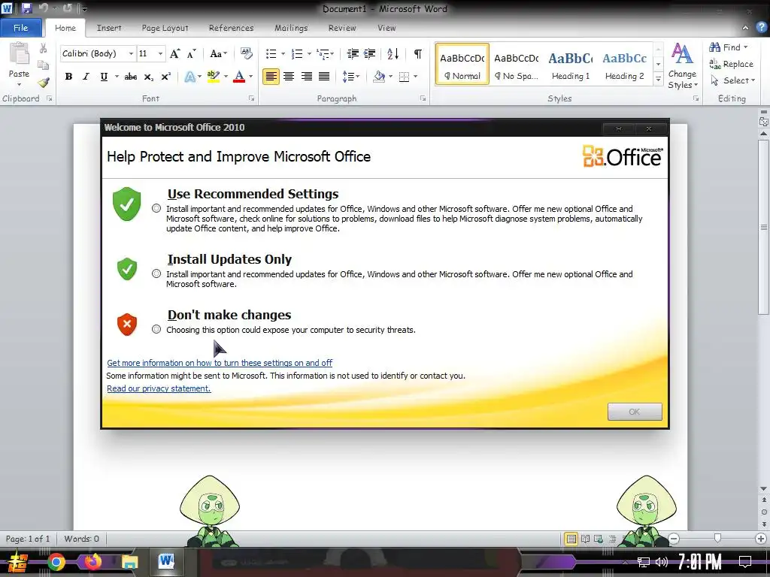Open the Change Case Aa dropdown

219,53
